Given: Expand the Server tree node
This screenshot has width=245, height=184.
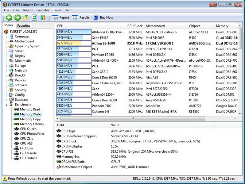Looking at the screenshot, I should point(6,51).
